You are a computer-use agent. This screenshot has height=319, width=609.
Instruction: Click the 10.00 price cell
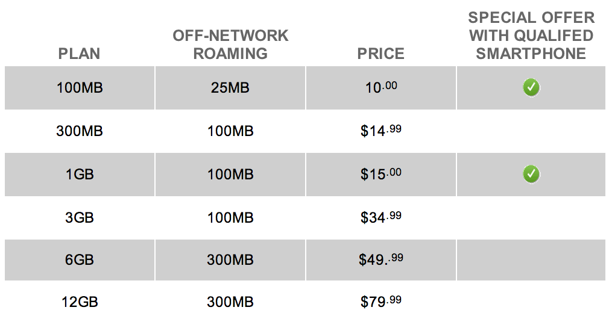[x=380, y=88]
